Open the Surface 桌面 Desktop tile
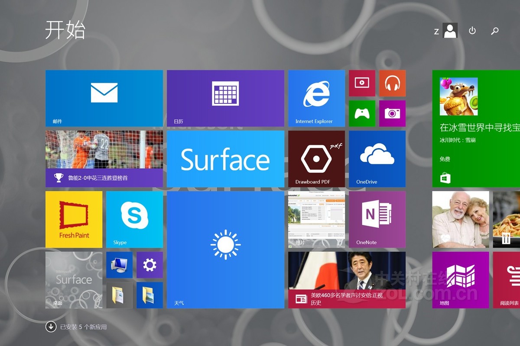 point(74,280)
